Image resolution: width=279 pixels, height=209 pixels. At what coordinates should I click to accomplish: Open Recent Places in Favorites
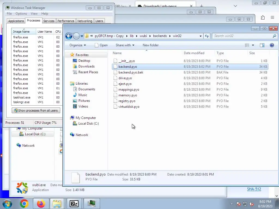[x=88, y=72]
